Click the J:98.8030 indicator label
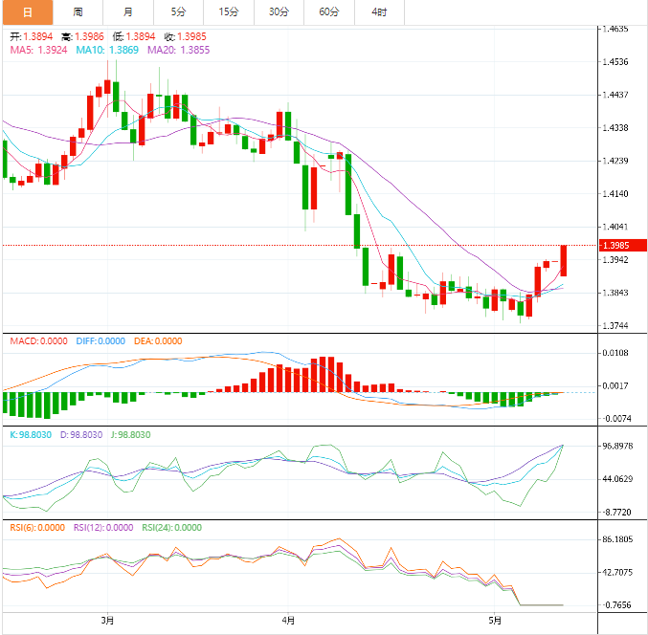The image size is (648, 635). (x=130, y=435)
